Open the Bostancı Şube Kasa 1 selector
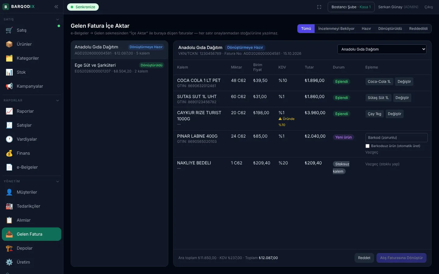This screenshot has height=274, width=439. tap(351, 7)
